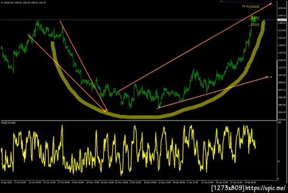Click the 3 Dec 01:00 time label
This screenshot has width=288, height=193.
pos(136,182)
